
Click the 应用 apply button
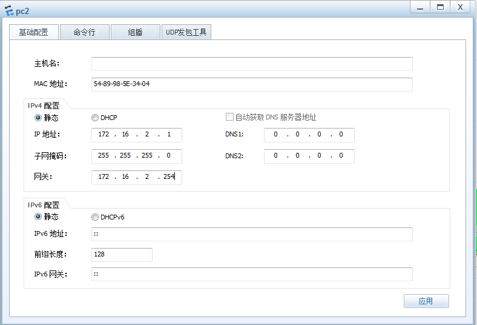[x=426, y=301]
